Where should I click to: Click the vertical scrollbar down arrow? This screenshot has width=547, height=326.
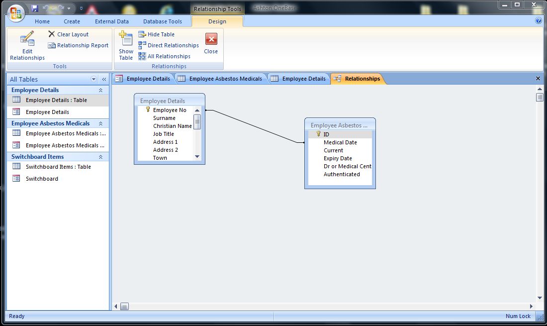[540, 298]
